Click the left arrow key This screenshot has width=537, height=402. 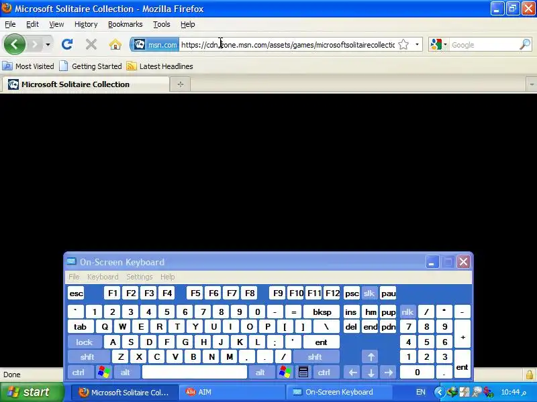(352, 372)
